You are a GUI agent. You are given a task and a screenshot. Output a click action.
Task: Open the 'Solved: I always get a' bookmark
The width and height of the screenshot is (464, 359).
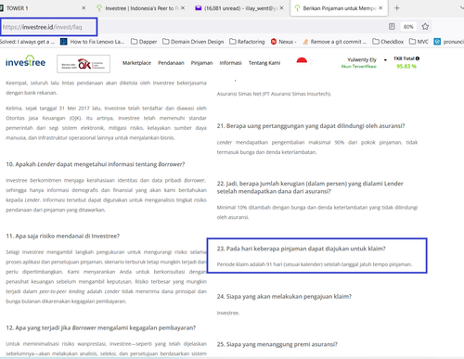click(x=27, y=42)
